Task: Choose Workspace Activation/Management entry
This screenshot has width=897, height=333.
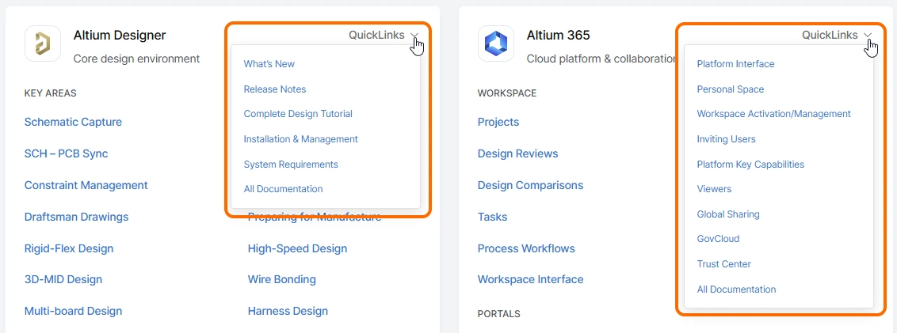Action: 774,114
